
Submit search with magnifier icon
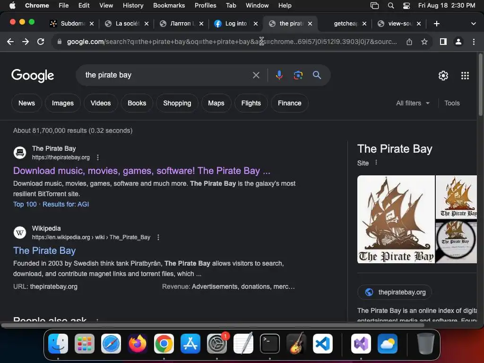coord(317,75)
